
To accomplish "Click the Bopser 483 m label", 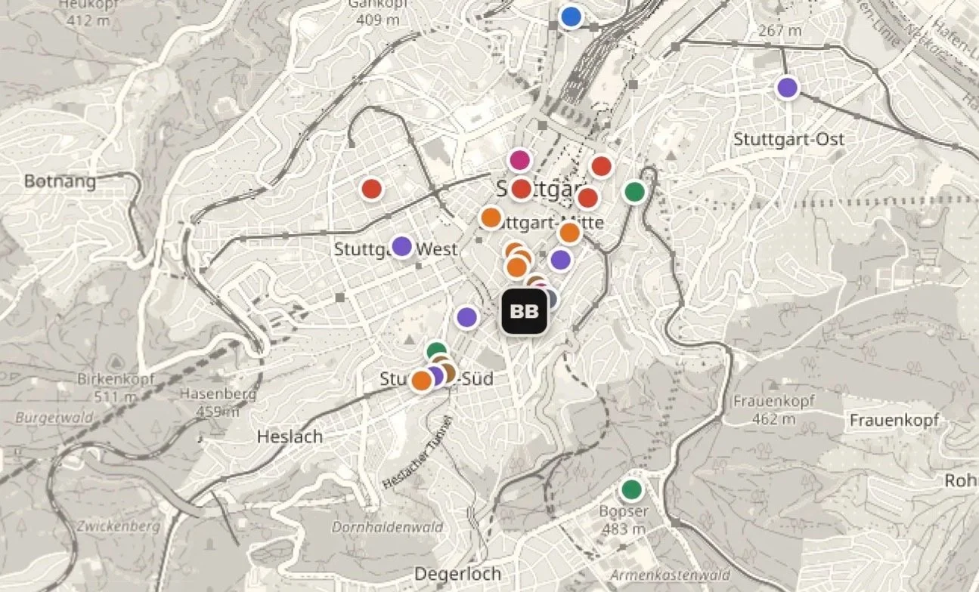I will (623, 520).
